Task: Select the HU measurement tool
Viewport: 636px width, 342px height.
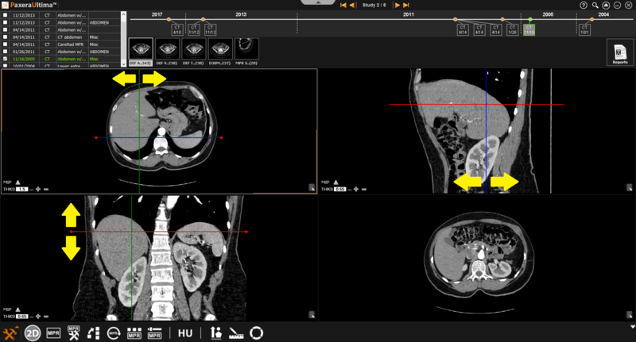Action: [x=185, y=333]
